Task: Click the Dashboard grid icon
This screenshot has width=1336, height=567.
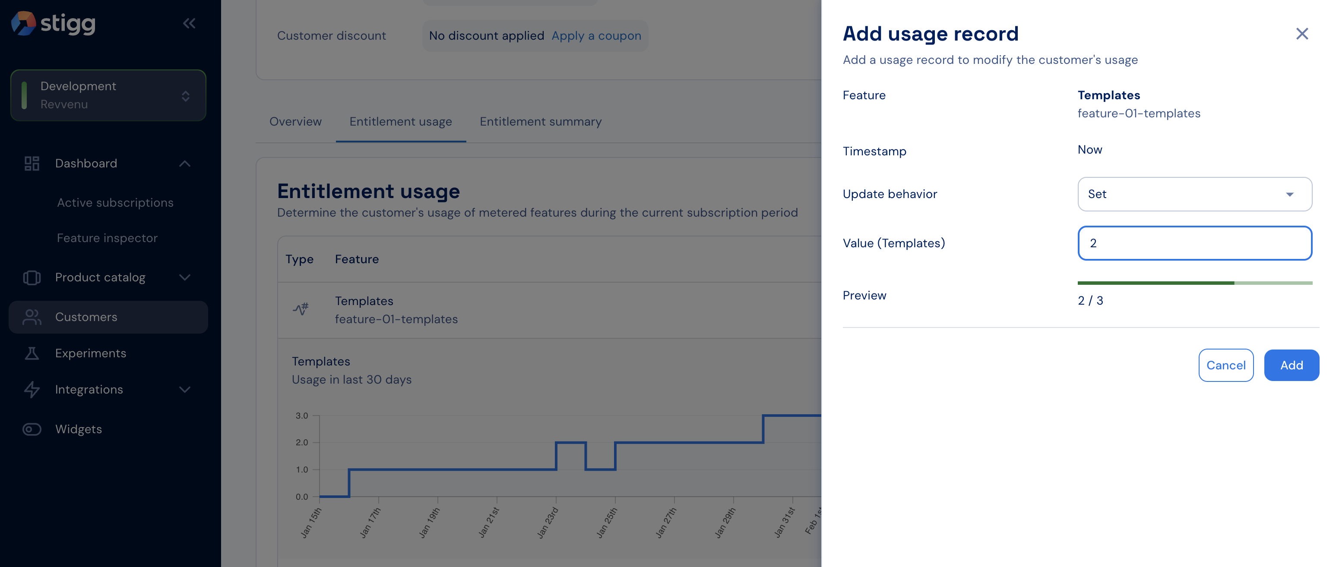Action: coord(32,163)
